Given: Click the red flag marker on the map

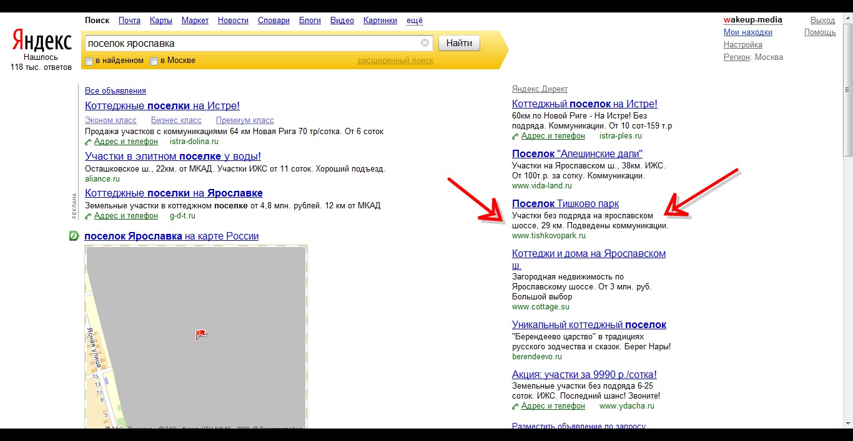Looking at the screenshot, I should coord(201,335).
